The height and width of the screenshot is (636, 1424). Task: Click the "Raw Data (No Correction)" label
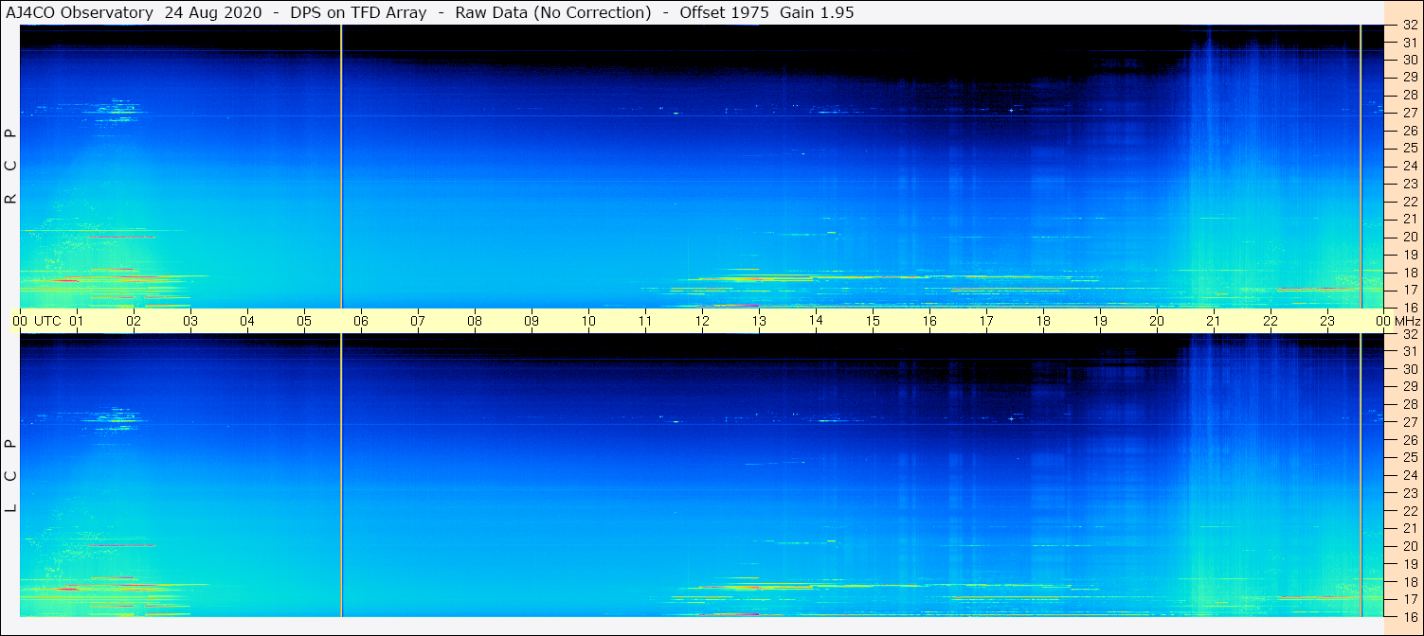click(553, 12)
